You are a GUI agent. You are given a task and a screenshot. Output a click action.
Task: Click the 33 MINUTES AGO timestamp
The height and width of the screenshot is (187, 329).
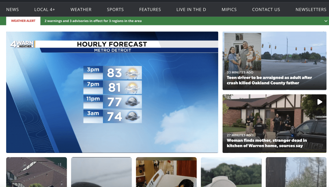(x=240, y=72)
